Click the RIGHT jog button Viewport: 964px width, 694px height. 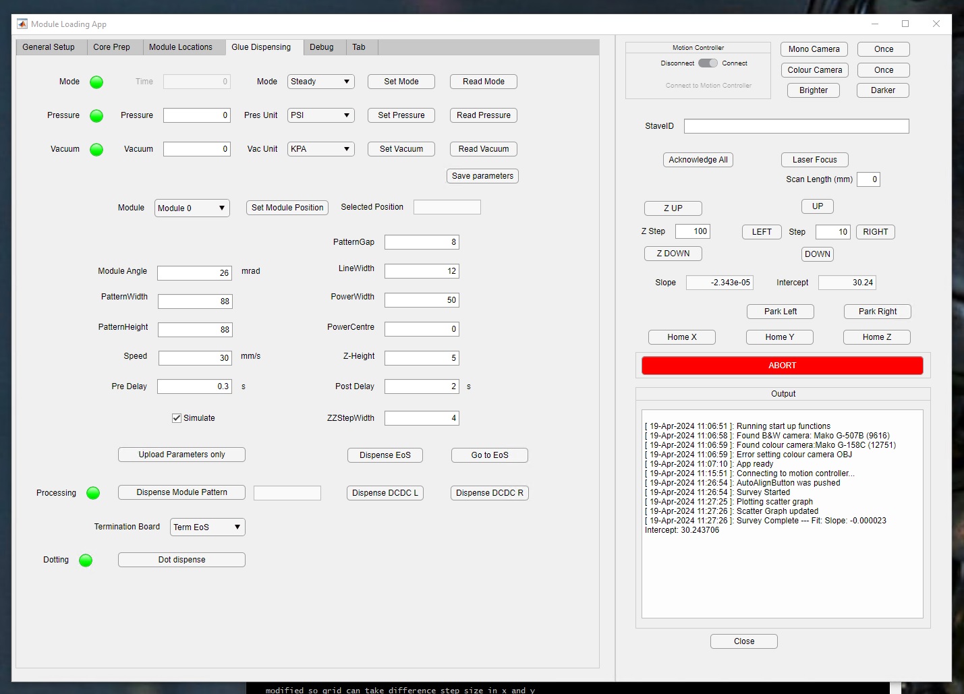[876, 232]
